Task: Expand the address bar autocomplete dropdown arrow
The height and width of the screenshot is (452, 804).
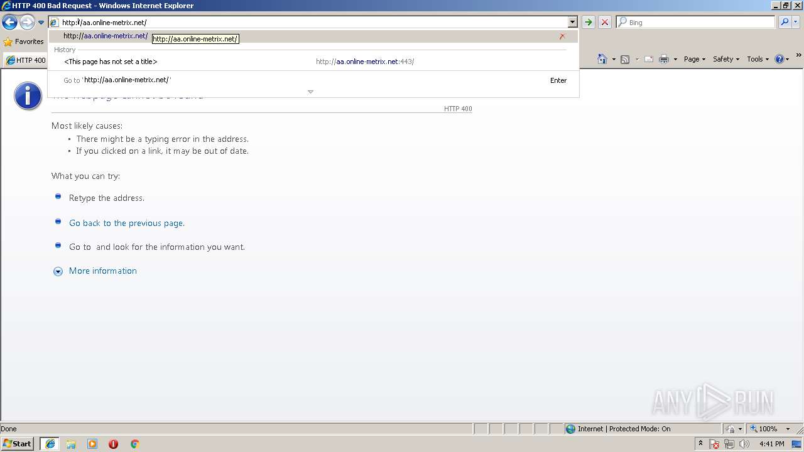Action: click(572, 23)
